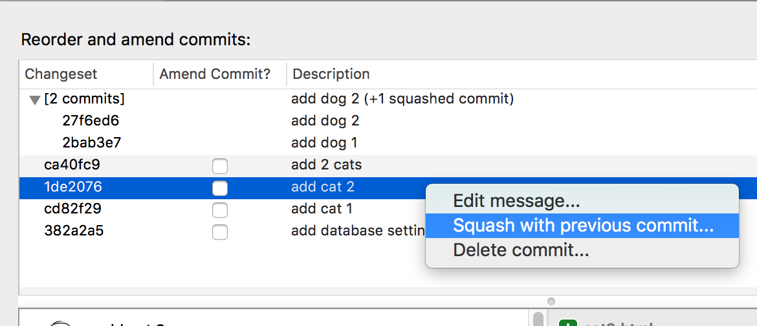Select commit 2bab3e7 add dog 1
The image size is (757, 326).
coord(92,143)
